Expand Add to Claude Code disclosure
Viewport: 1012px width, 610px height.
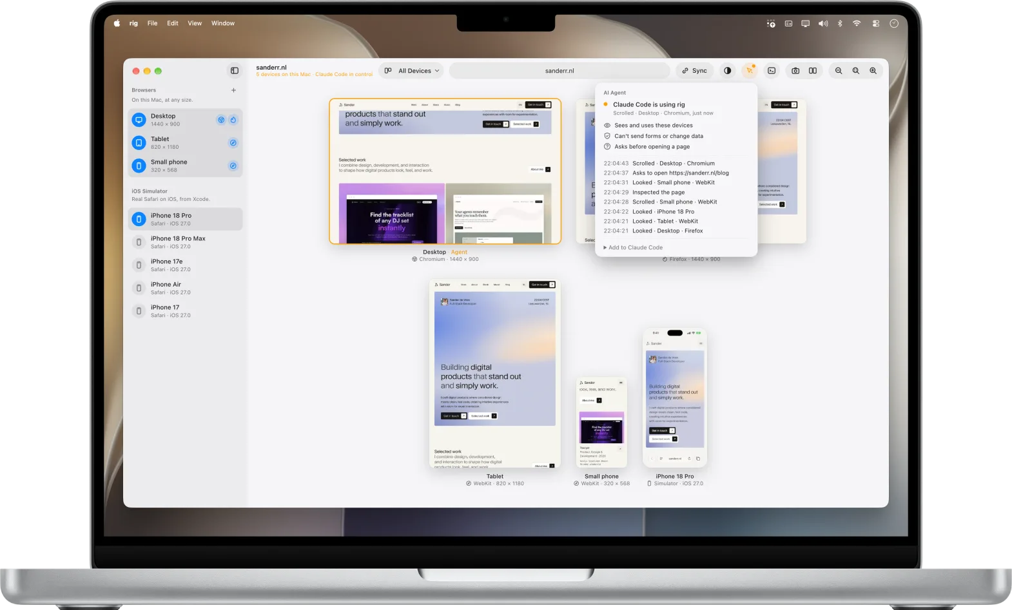tap(633, 247)
